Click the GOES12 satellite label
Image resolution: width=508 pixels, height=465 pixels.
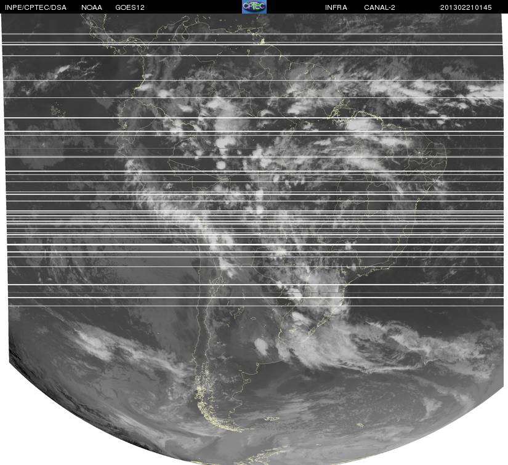point(130,7)
